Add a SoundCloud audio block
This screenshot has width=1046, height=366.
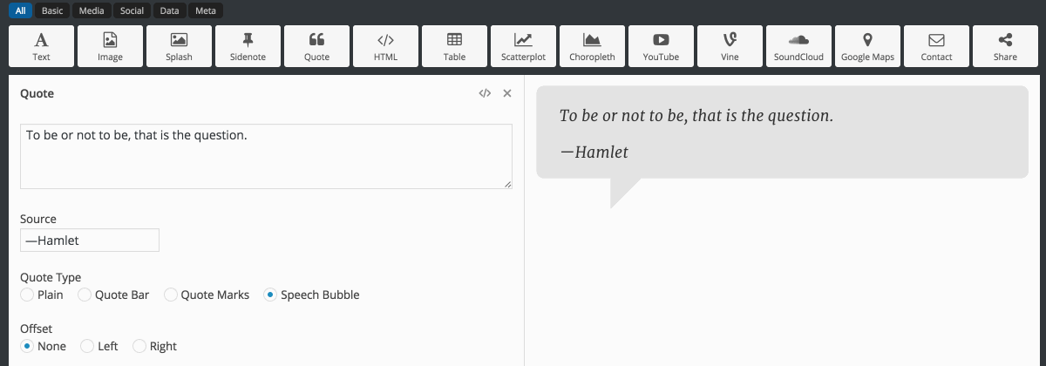point(798,46)
